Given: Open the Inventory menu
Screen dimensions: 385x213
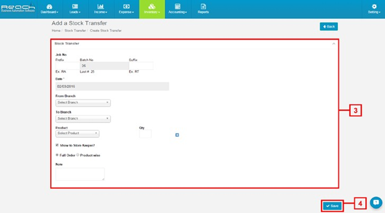Looking at the screenshot, I should 152,9.
